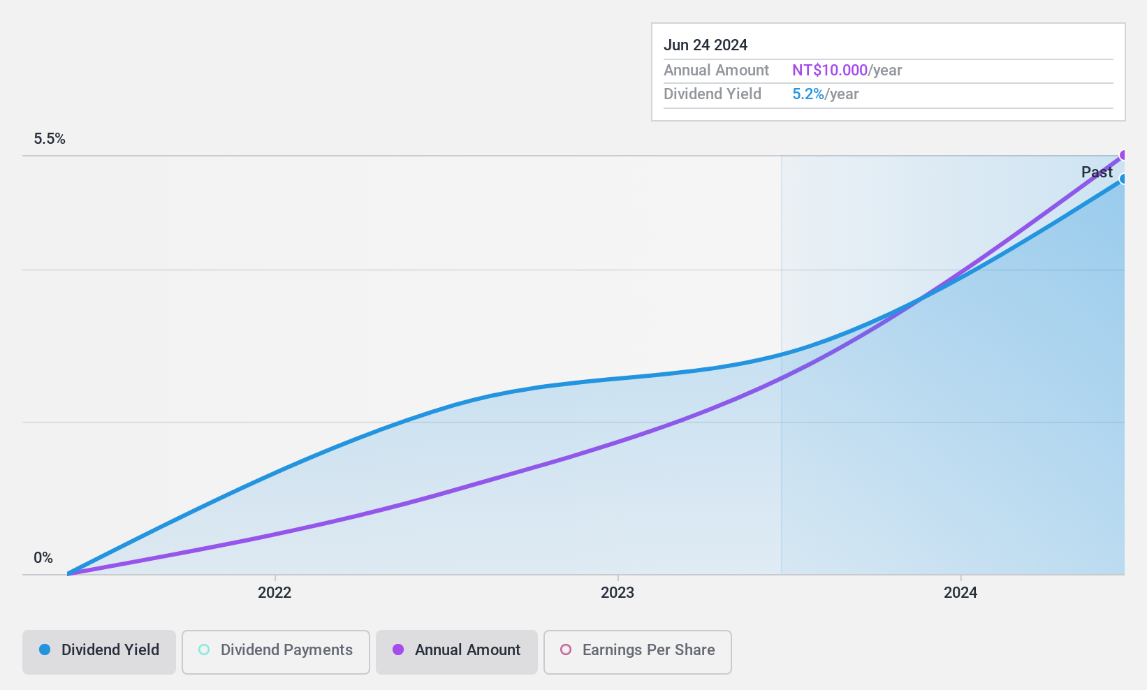Screen dimensions: 1147x690
Task: Toggle the Annual Amount legend button
Action: 456,652
